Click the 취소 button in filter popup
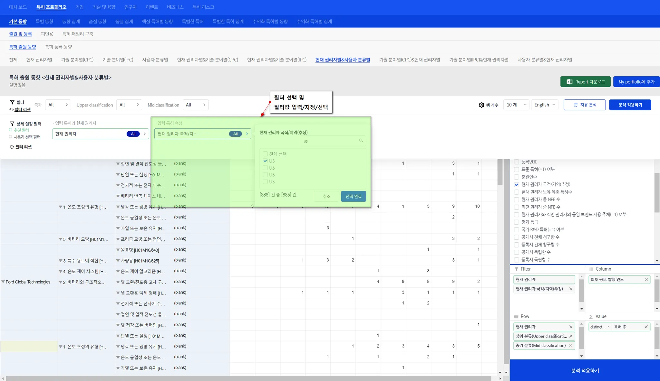 click(x=326, y=196)
